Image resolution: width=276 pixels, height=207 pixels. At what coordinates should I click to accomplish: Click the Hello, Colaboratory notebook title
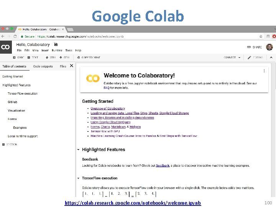point(33,45)
